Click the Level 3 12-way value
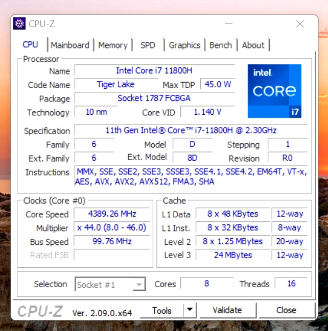Screen dimensions: 328x331 tap(290, 255)
